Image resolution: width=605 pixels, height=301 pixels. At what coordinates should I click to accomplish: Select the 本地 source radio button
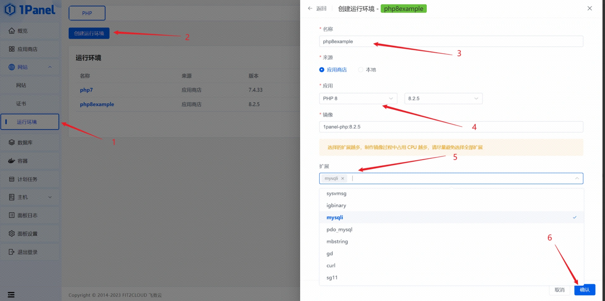point(361,70)
